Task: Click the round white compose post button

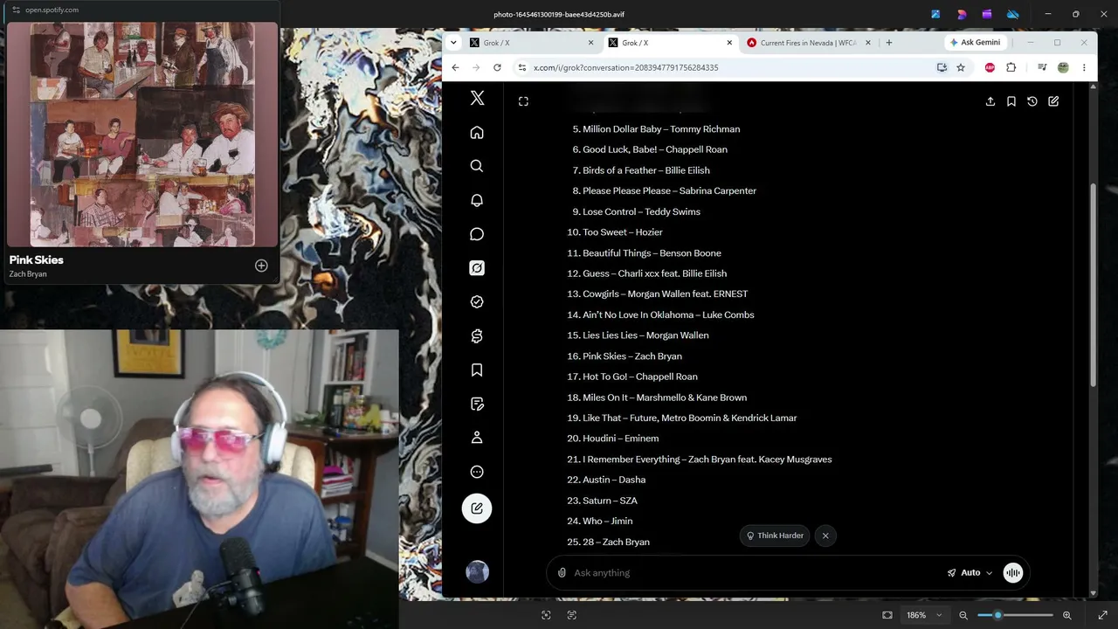Action: pos(477,508)
